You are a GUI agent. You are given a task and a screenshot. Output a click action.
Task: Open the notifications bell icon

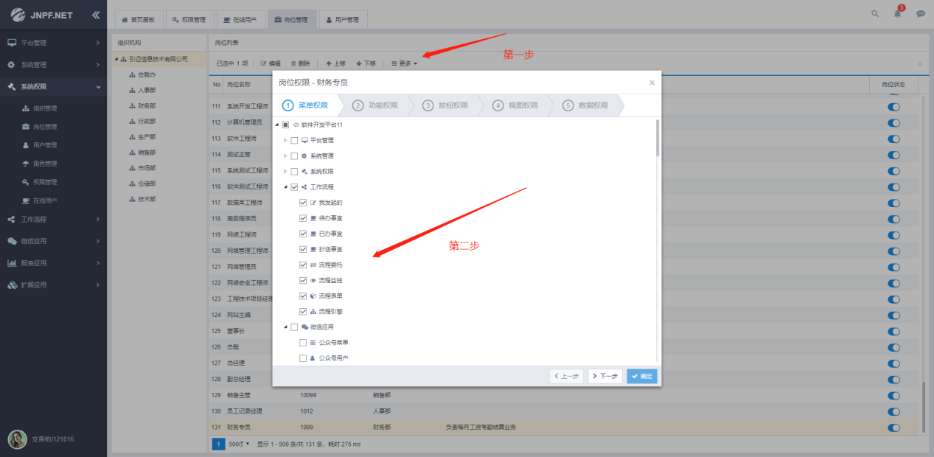(898, 14)
